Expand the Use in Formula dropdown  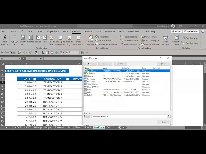point(112,41)
